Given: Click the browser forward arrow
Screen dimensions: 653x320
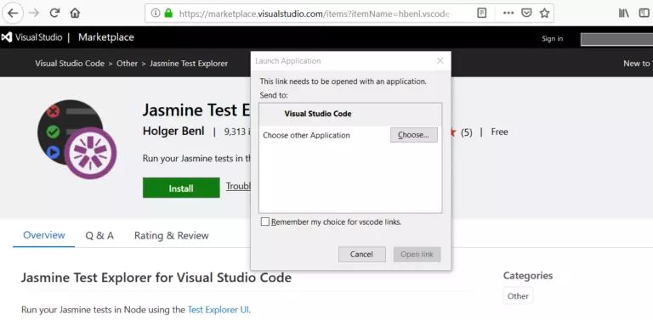Looking at the screenshot, I should click(x=34, y=13).
